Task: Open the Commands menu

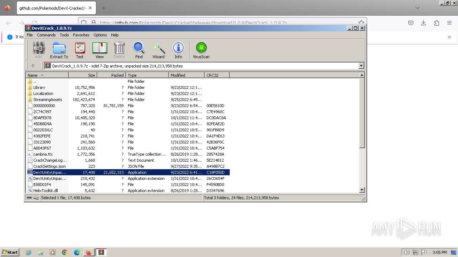Action: [x=46, y=35]
